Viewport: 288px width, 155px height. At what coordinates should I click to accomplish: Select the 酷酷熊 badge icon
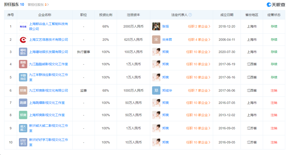pyautogui.click(x=23, y=64)
